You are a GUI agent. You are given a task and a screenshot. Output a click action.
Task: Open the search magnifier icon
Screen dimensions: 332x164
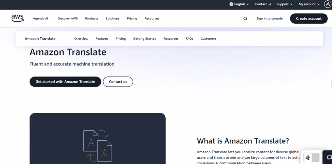tap(245, 18)
